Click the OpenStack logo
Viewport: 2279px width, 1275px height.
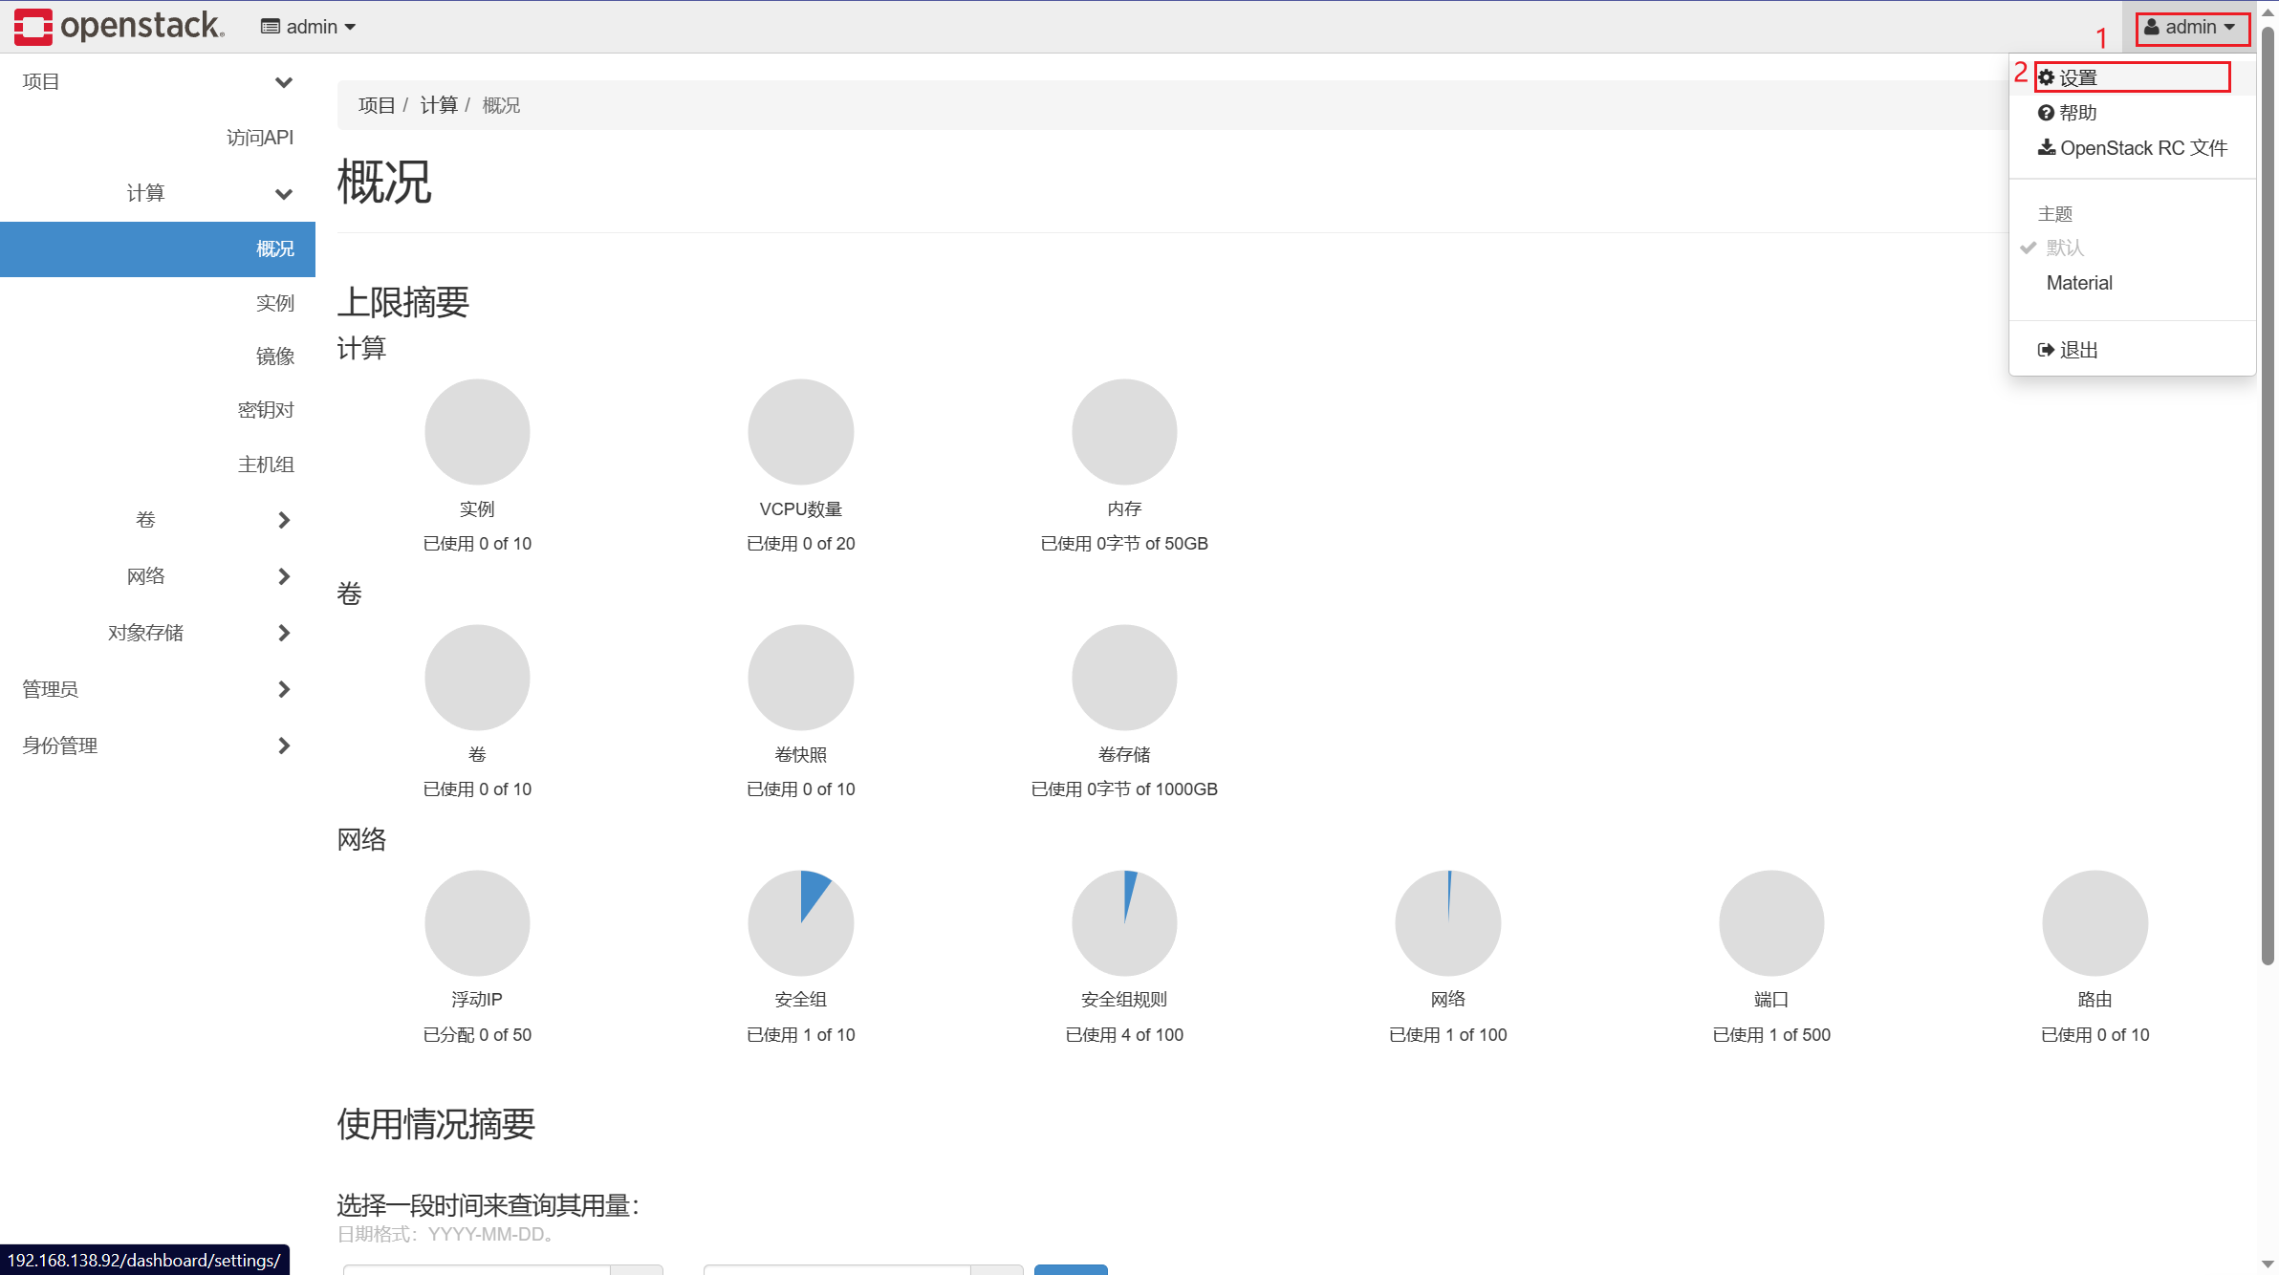point(119,26)
